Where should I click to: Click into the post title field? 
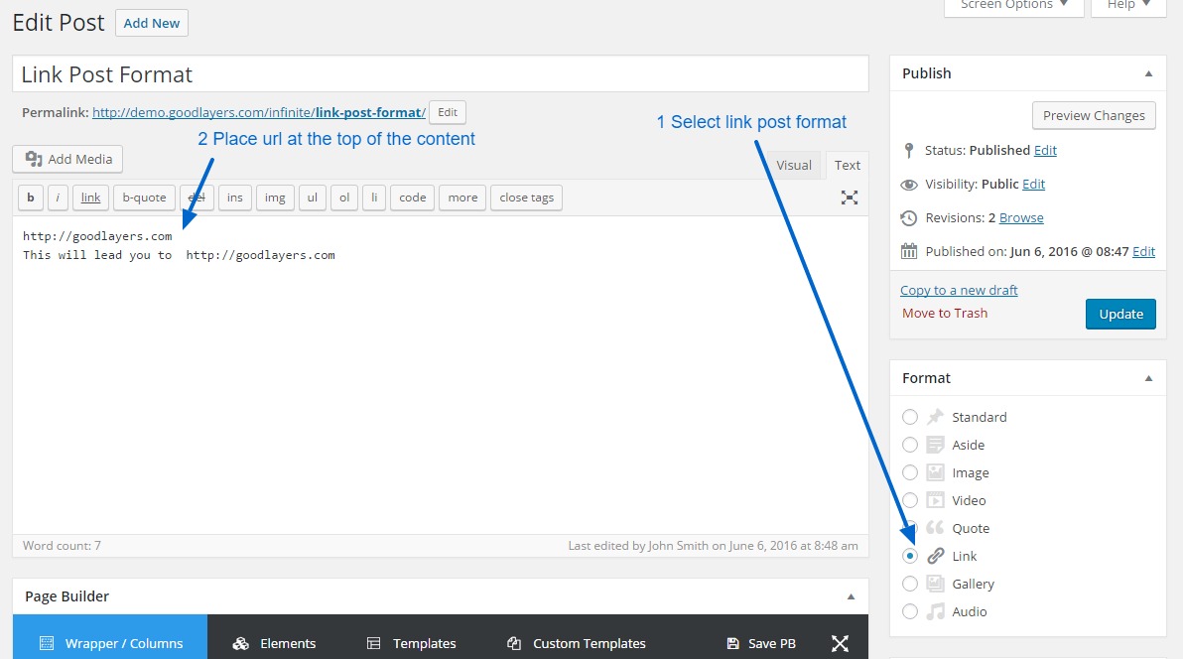click(440, 74)
